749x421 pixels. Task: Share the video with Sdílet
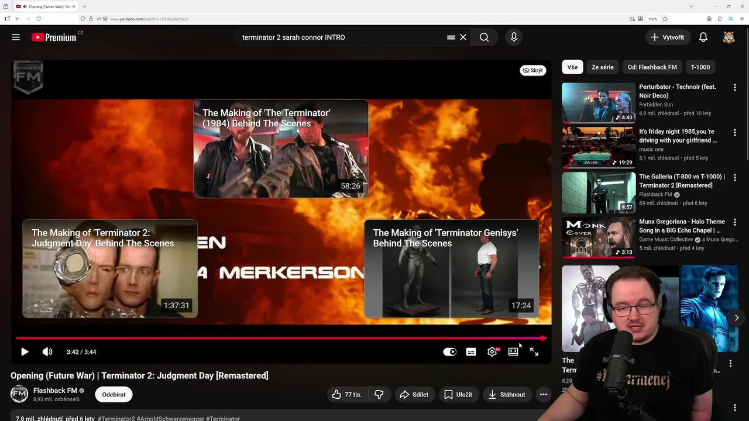click(414, 395)
